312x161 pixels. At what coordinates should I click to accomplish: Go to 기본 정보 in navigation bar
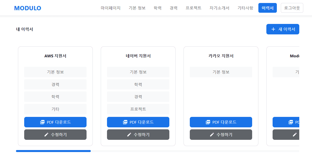coord(137,8)
